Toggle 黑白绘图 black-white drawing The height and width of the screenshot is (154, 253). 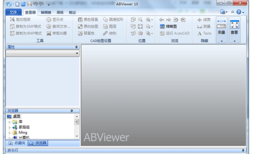click(88, 27)
